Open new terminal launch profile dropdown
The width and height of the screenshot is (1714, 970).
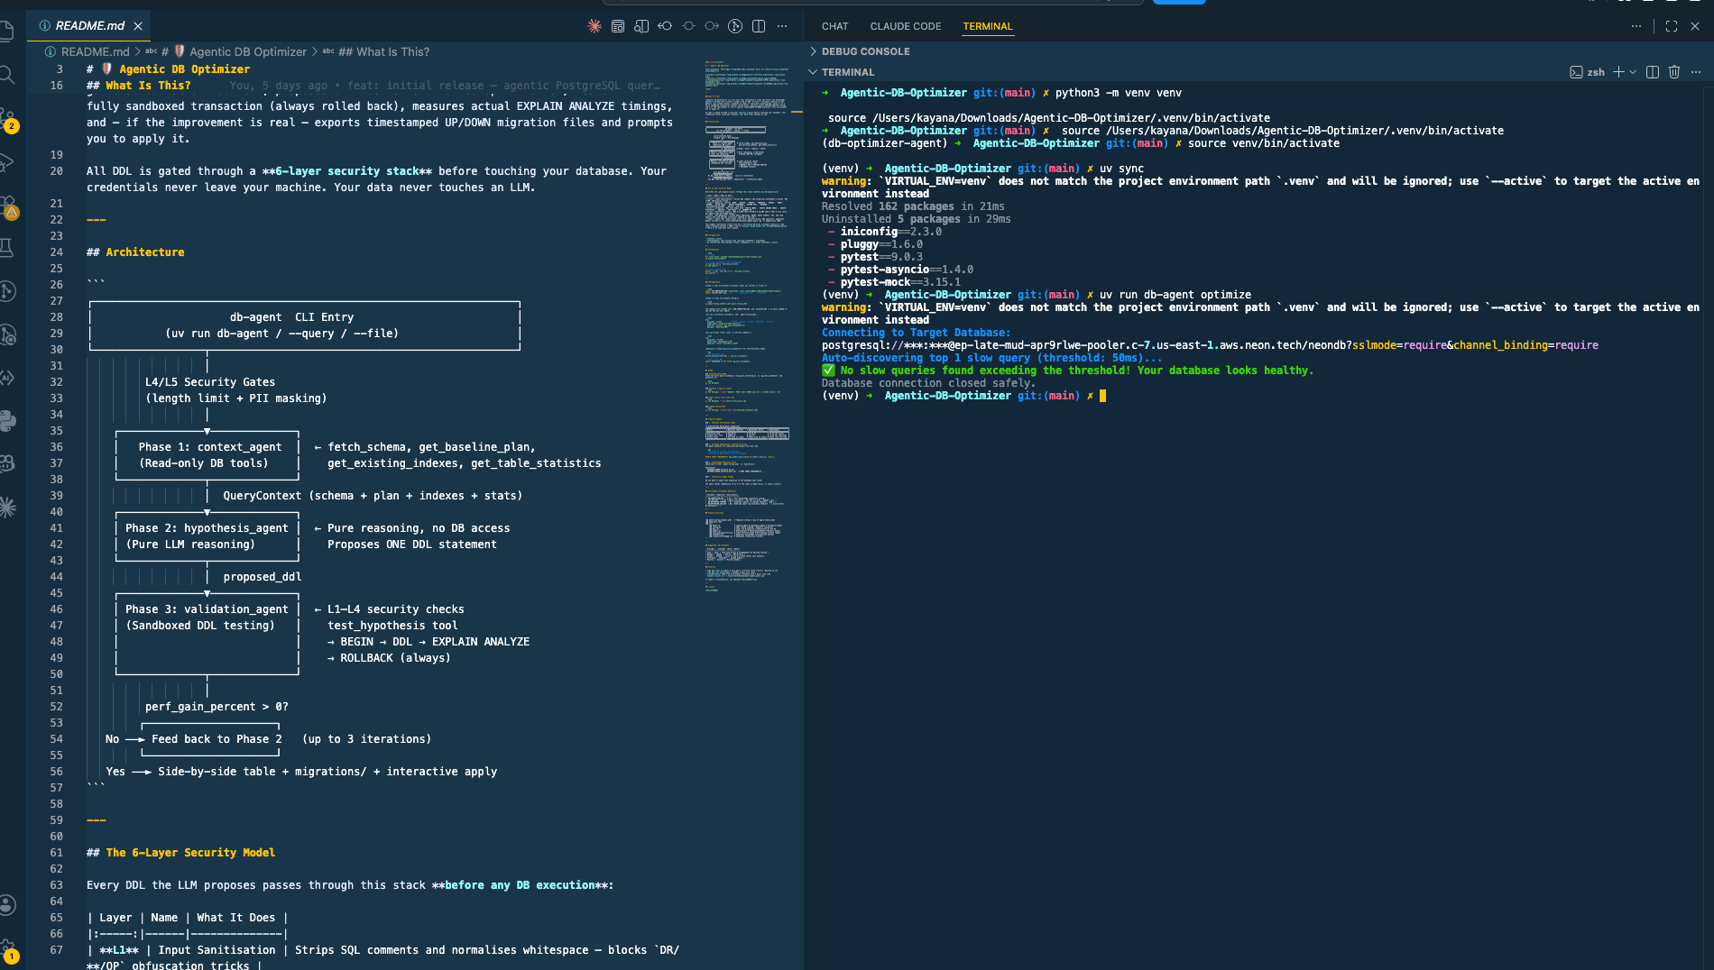pyautogui.click(x=1633, y=72)
